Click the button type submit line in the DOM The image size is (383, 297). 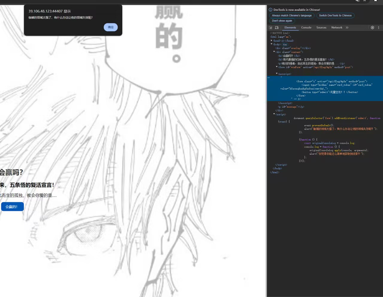[x=330, y=92]
